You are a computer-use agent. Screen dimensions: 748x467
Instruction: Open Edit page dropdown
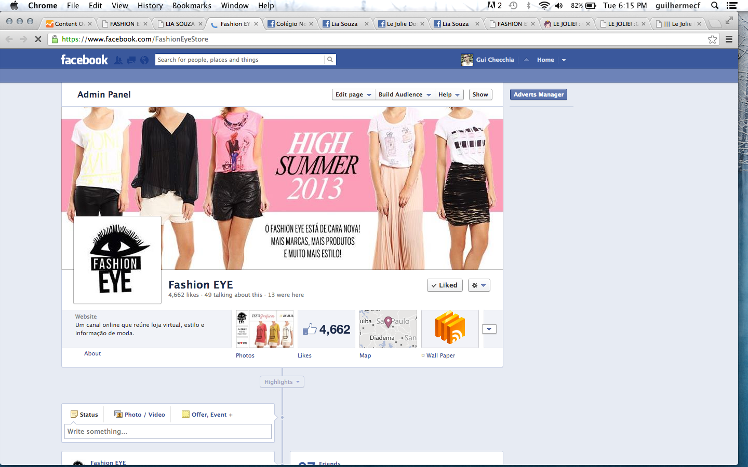(353, 94)
